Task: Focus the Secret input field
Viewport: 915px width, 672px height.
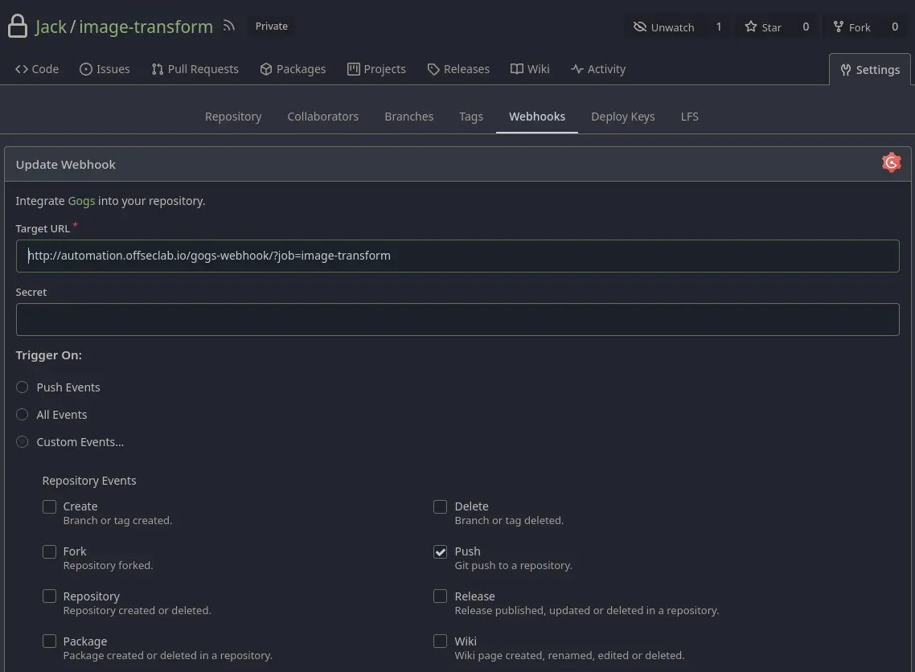Action: pyautogui.click(x=457, y=319)
